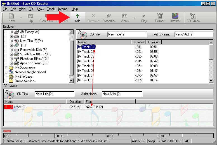
Task: Expand the (C:) drive node
Action: pos(11,37)
